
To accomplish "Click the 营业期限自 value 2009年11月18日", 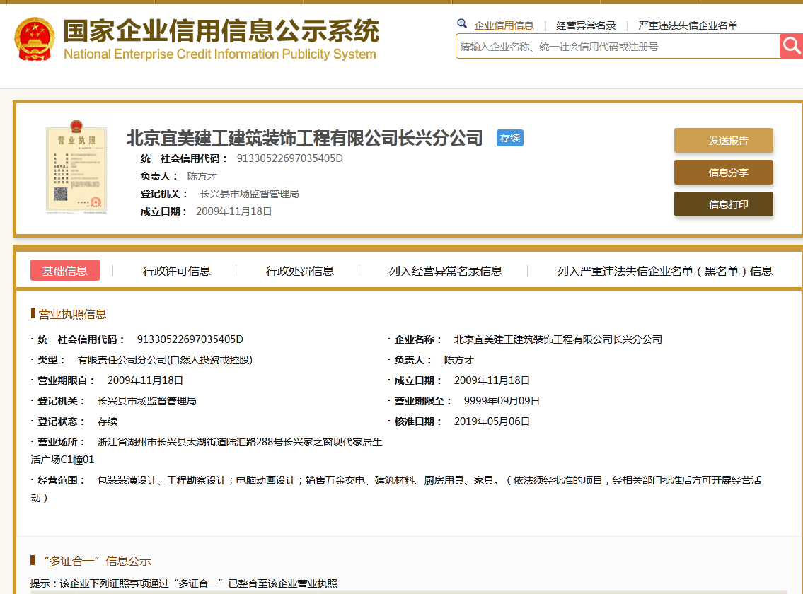I will tap(146, 380).
